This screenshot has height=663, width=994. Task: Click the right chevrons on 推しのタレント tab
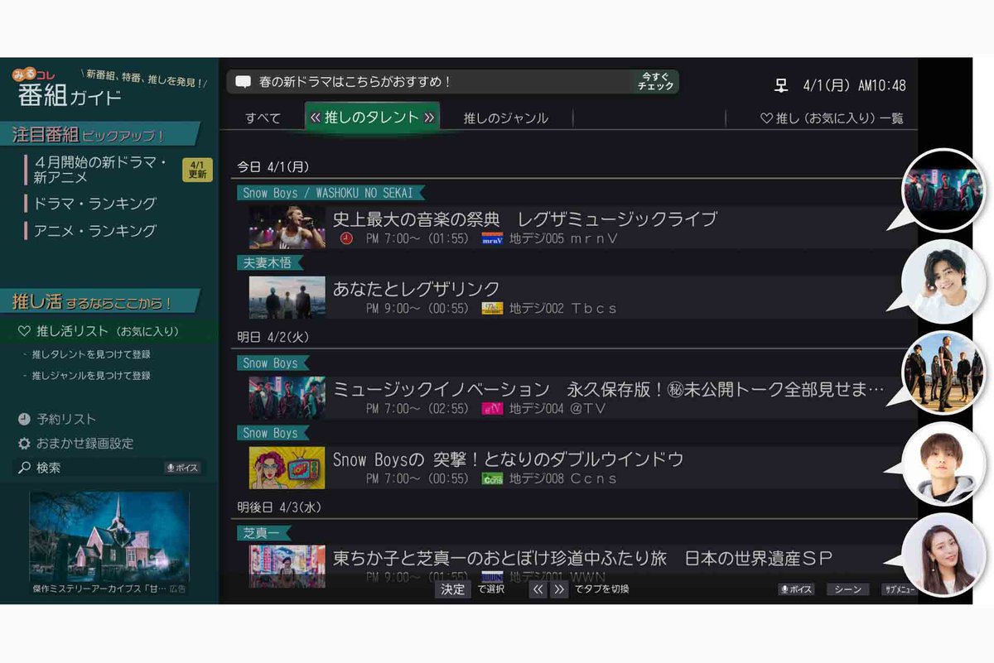pyautogui.click(x=429, y=118)
